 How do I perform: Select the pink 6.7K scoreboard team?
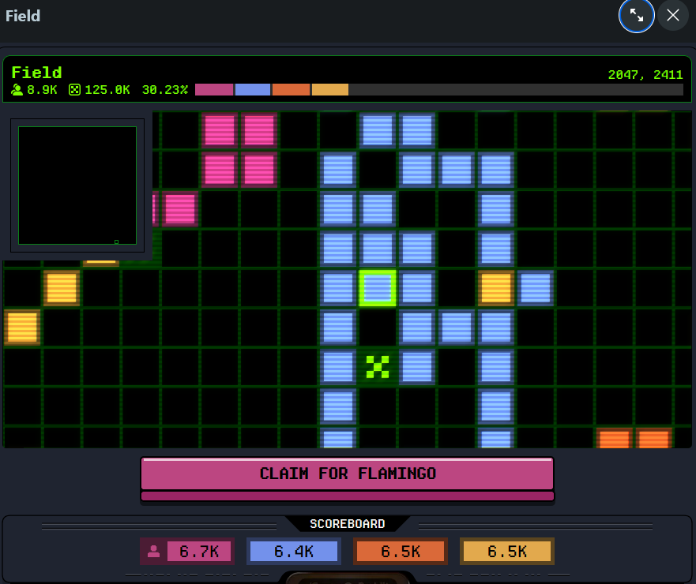[187, 551]
